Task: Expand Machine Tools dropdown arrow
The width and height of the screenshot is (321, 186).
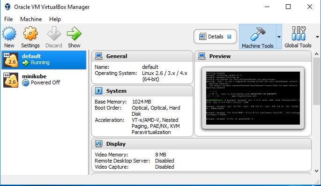Action: pyautogui.click(x=279, y=37)
